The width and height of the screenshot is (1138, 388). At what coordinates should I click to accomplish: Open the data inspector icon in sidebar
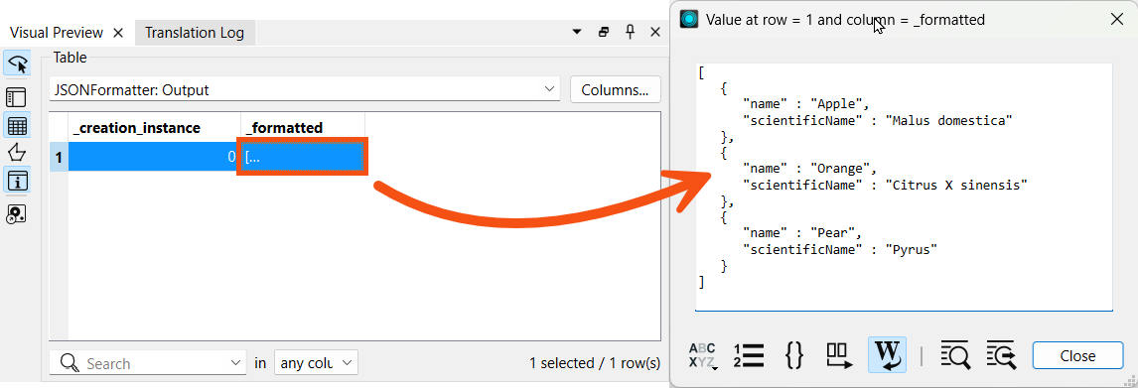(x=16, y=213)
